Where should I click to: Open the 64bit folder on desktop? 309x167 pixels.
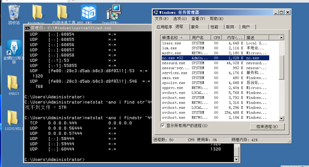pos(14,85)
